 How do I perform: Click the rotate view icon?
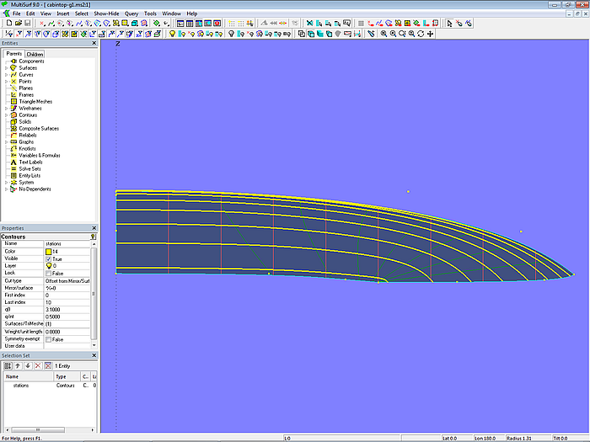421,35
